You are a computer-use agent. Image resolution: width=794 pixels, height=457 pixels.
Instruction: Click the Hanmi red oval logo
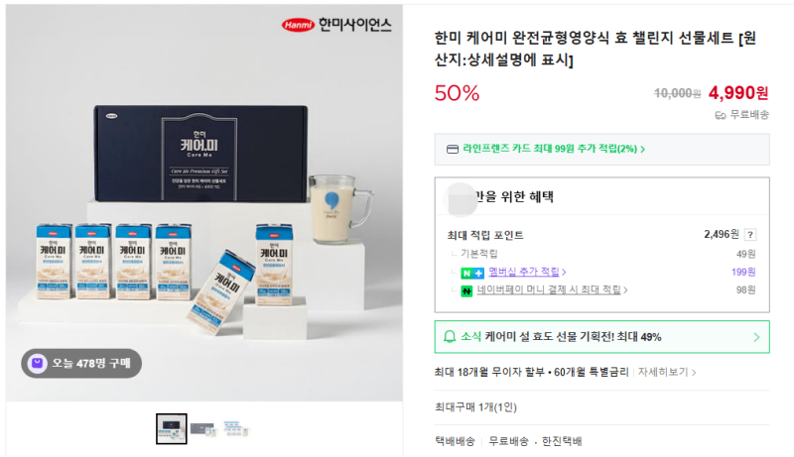coord(298,25)
